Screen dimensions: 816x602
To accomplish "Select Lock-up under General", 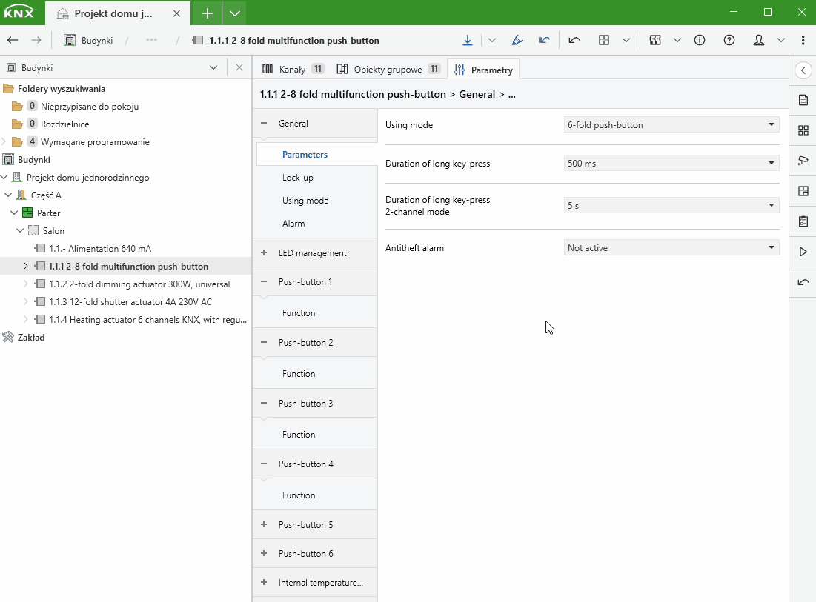I will pos(297,178).
